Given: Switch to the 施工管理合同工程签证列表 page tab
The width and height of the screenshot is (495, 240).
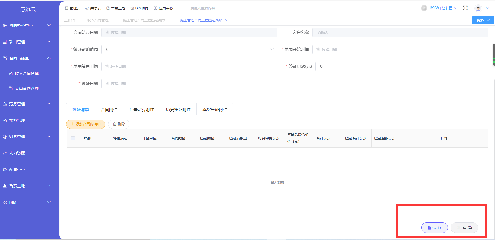Looking at the screenshot, I should click(x=144, y=20).
